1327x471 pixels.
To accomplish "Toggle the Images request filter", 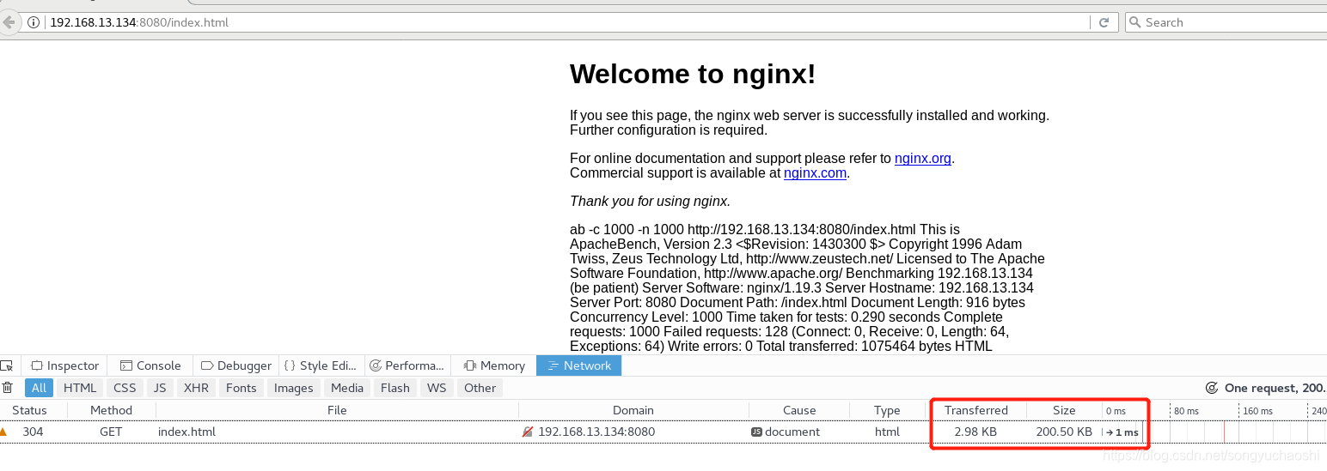I will (x=293, y=388).
